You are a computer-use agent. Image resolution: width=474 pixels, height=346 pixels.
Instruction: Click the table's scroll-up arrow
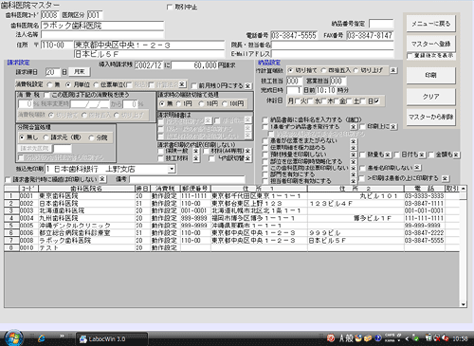(464, 189)
